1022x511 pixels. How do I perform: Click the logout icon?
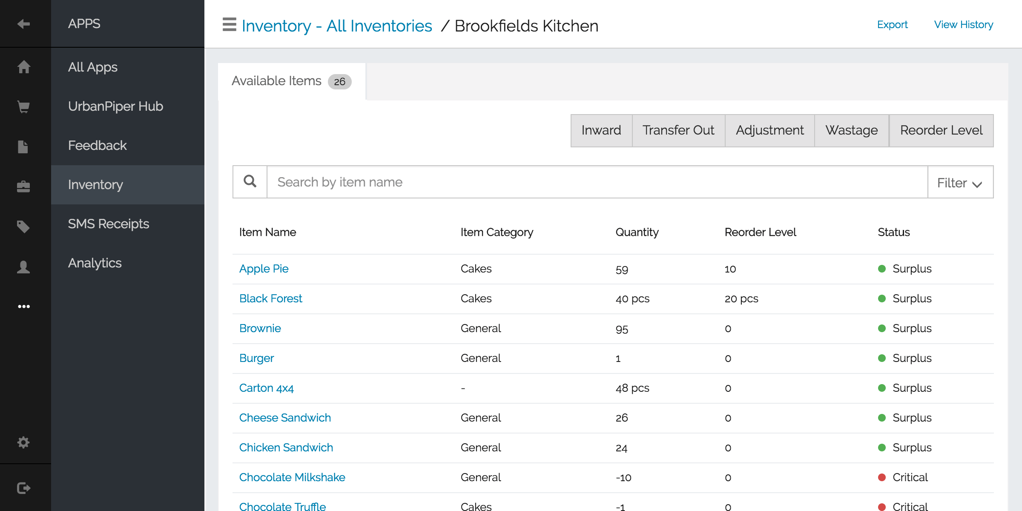24,488
